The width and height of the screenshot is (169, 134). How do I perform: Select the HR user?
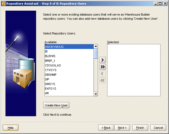(69, 93)
